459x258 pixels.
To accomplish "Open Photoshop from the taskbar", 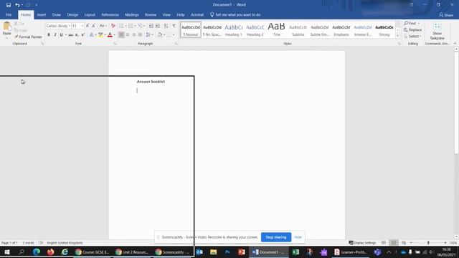I will [x=227, y=252].
